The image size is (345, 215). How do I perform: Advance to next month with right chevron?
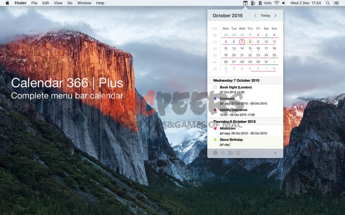(x=276, y=15)
